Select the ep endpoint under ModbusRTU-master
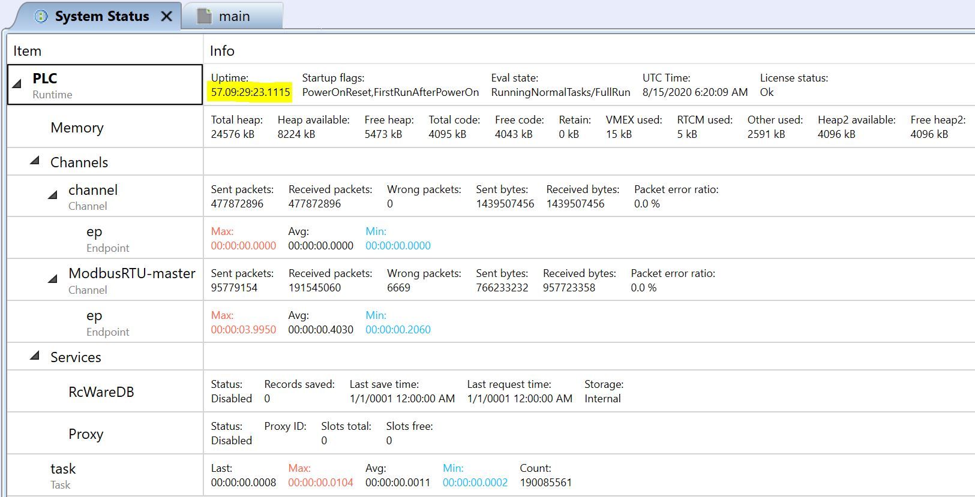975x497 pixels. point(107,323)
